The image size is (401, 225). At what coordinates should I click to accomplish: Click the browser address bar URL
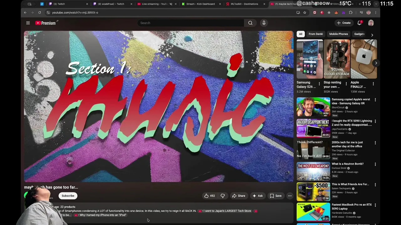click(75, 12)
